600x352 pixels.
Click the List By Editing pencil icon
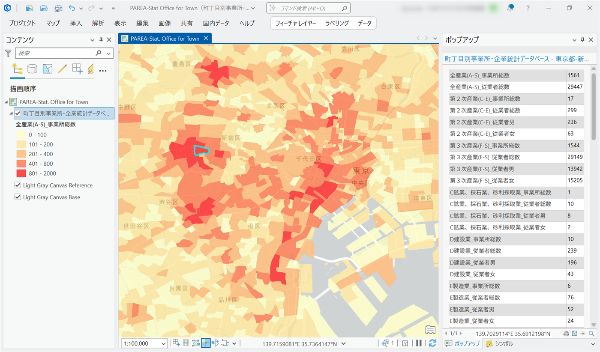tap(62, 69)
